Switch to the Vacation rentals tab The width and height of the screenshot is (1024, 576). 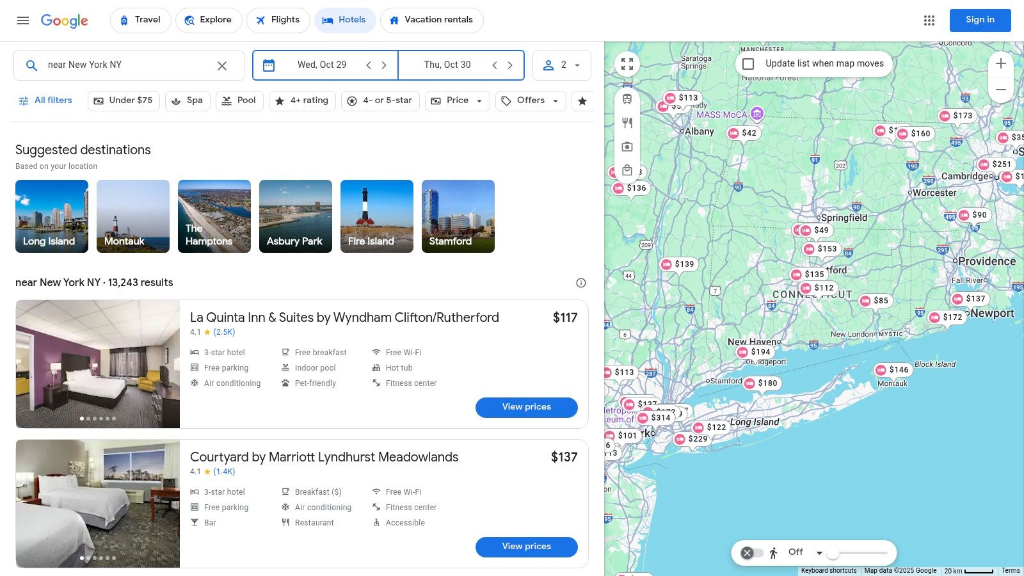[x=431, y=20]
